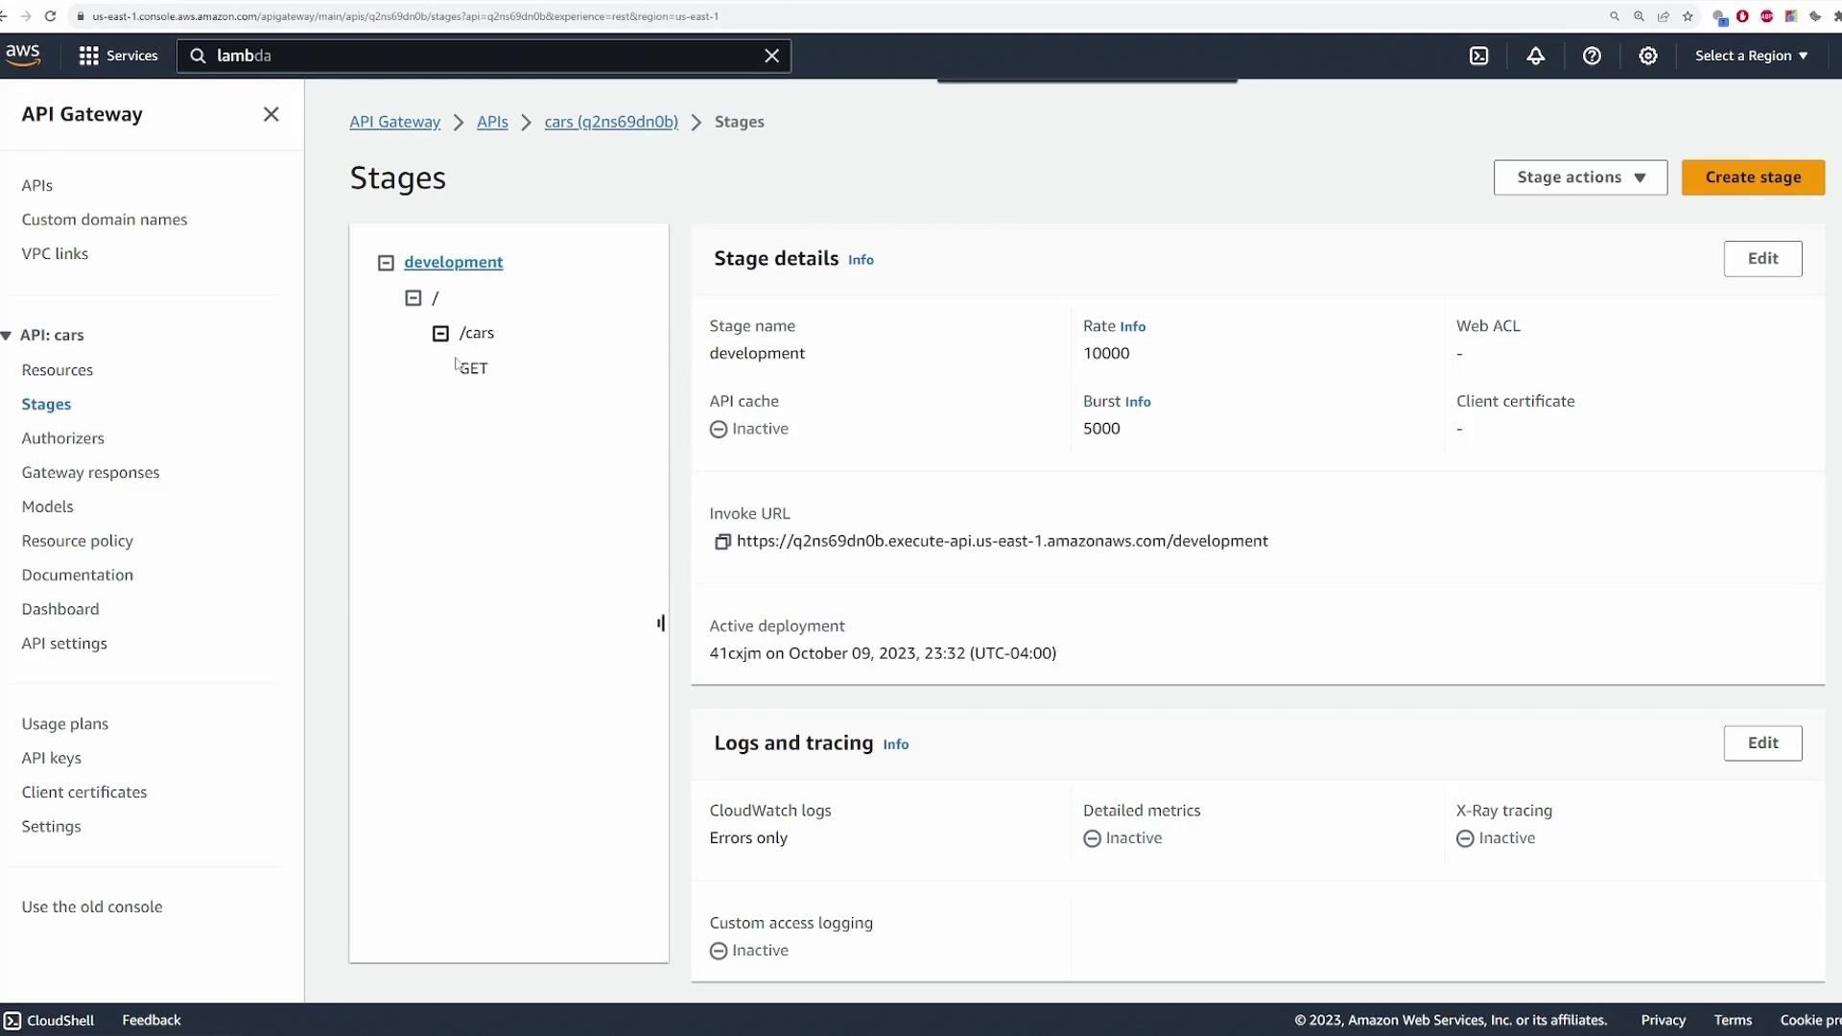Select the /cars resource in tree
This screenshot has width=1842, height=1036.
477,333
